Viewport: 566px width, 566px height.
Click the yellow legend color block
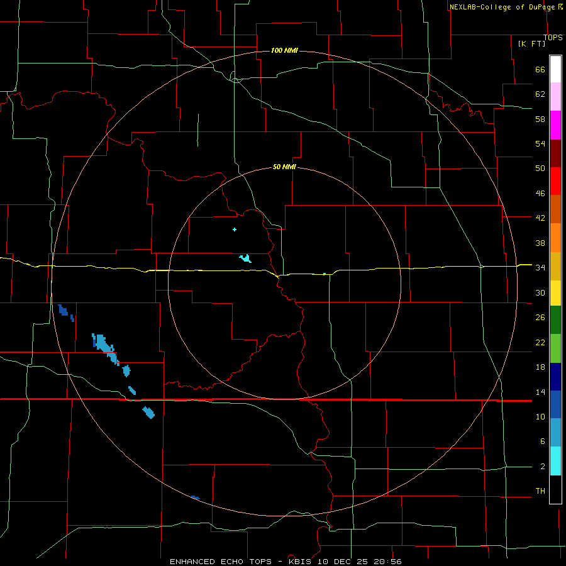[x=555, y=292]
